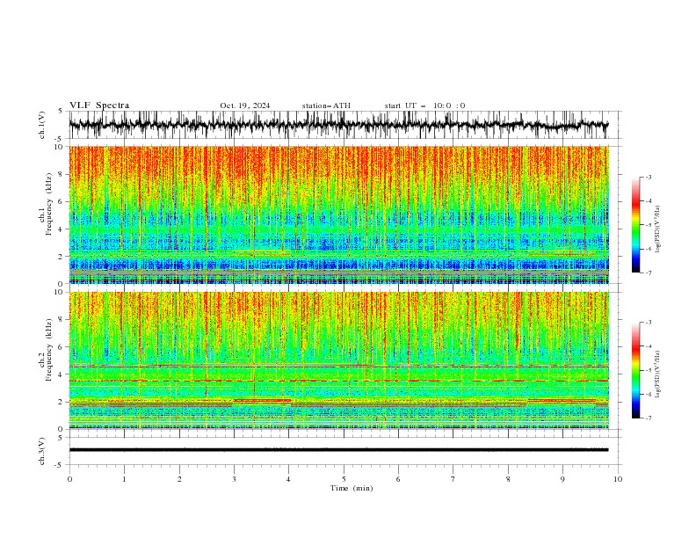Click the "start UT = 10:0 :0" label

click(x=424, y=105)
